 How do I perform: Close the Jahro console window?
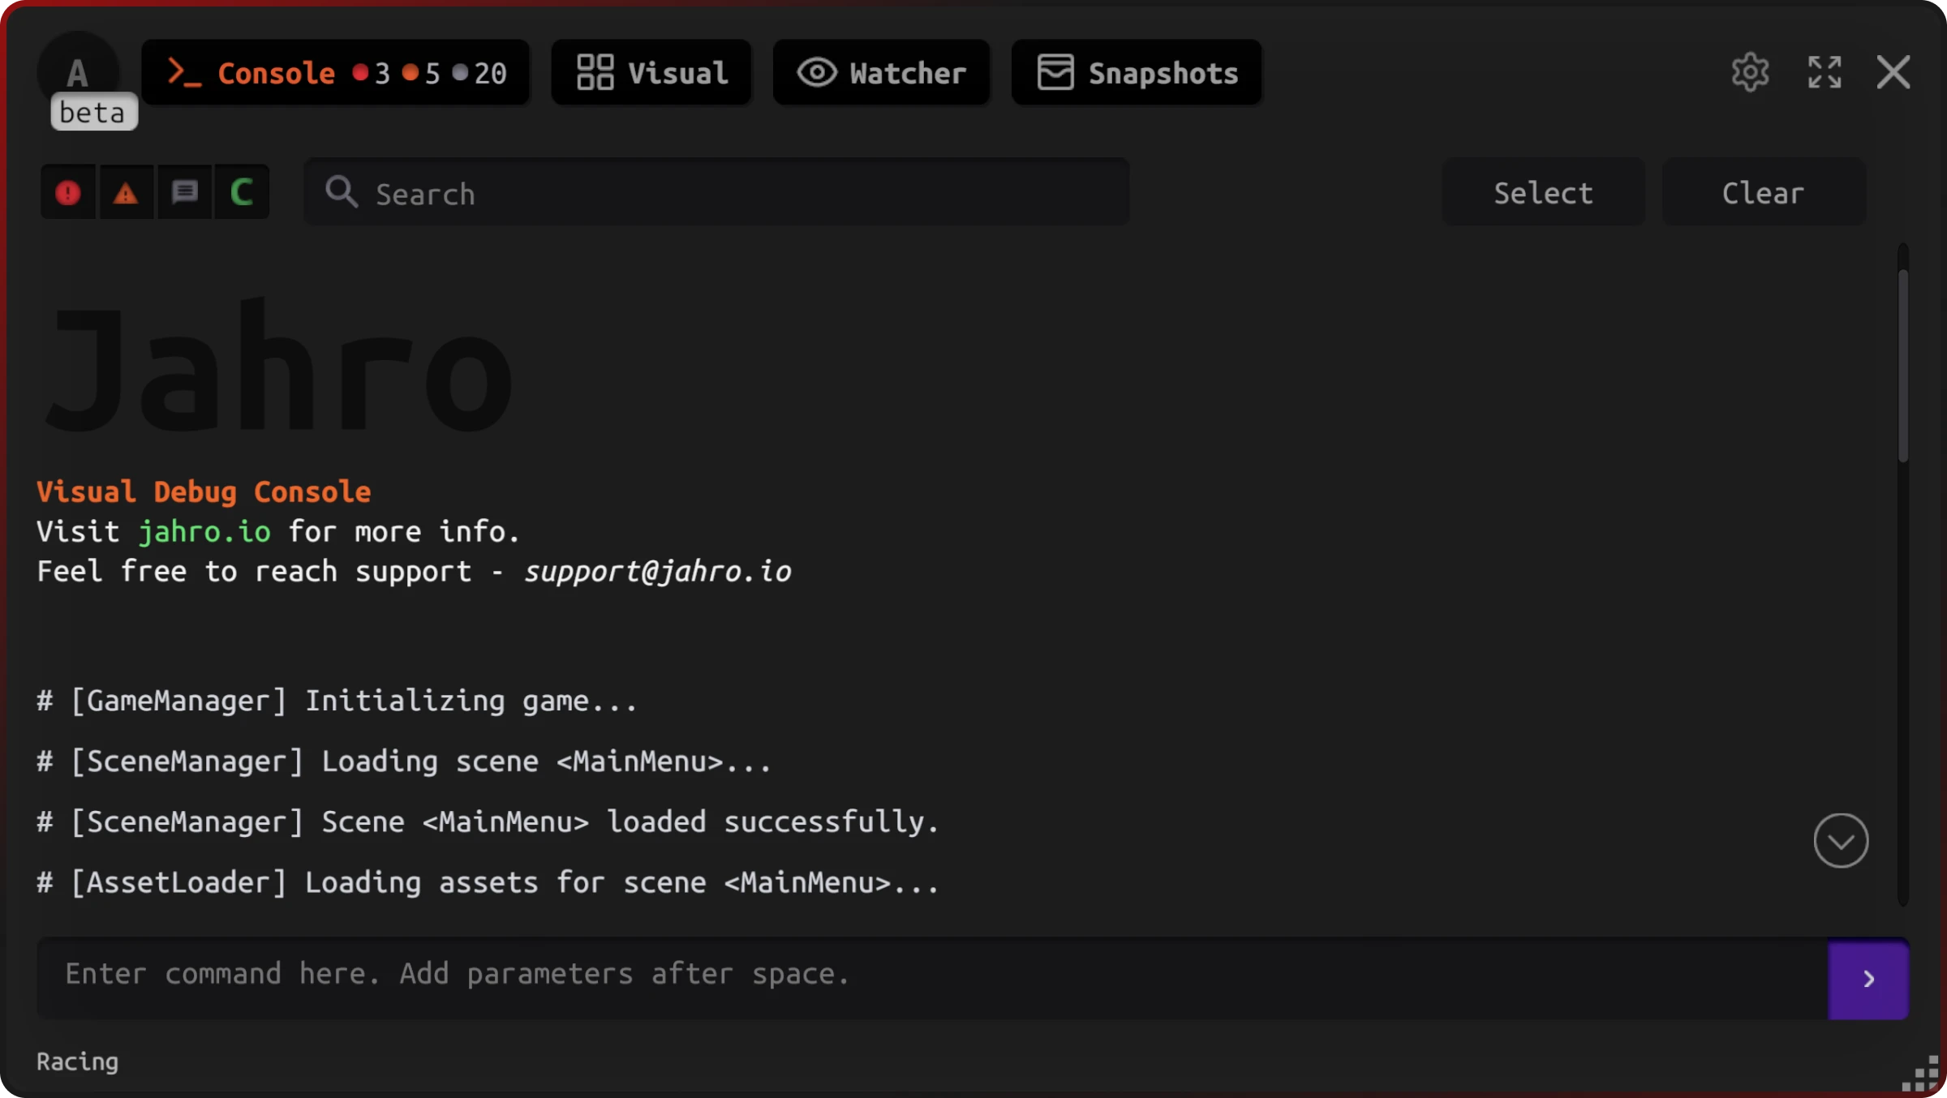[1893, 73]
